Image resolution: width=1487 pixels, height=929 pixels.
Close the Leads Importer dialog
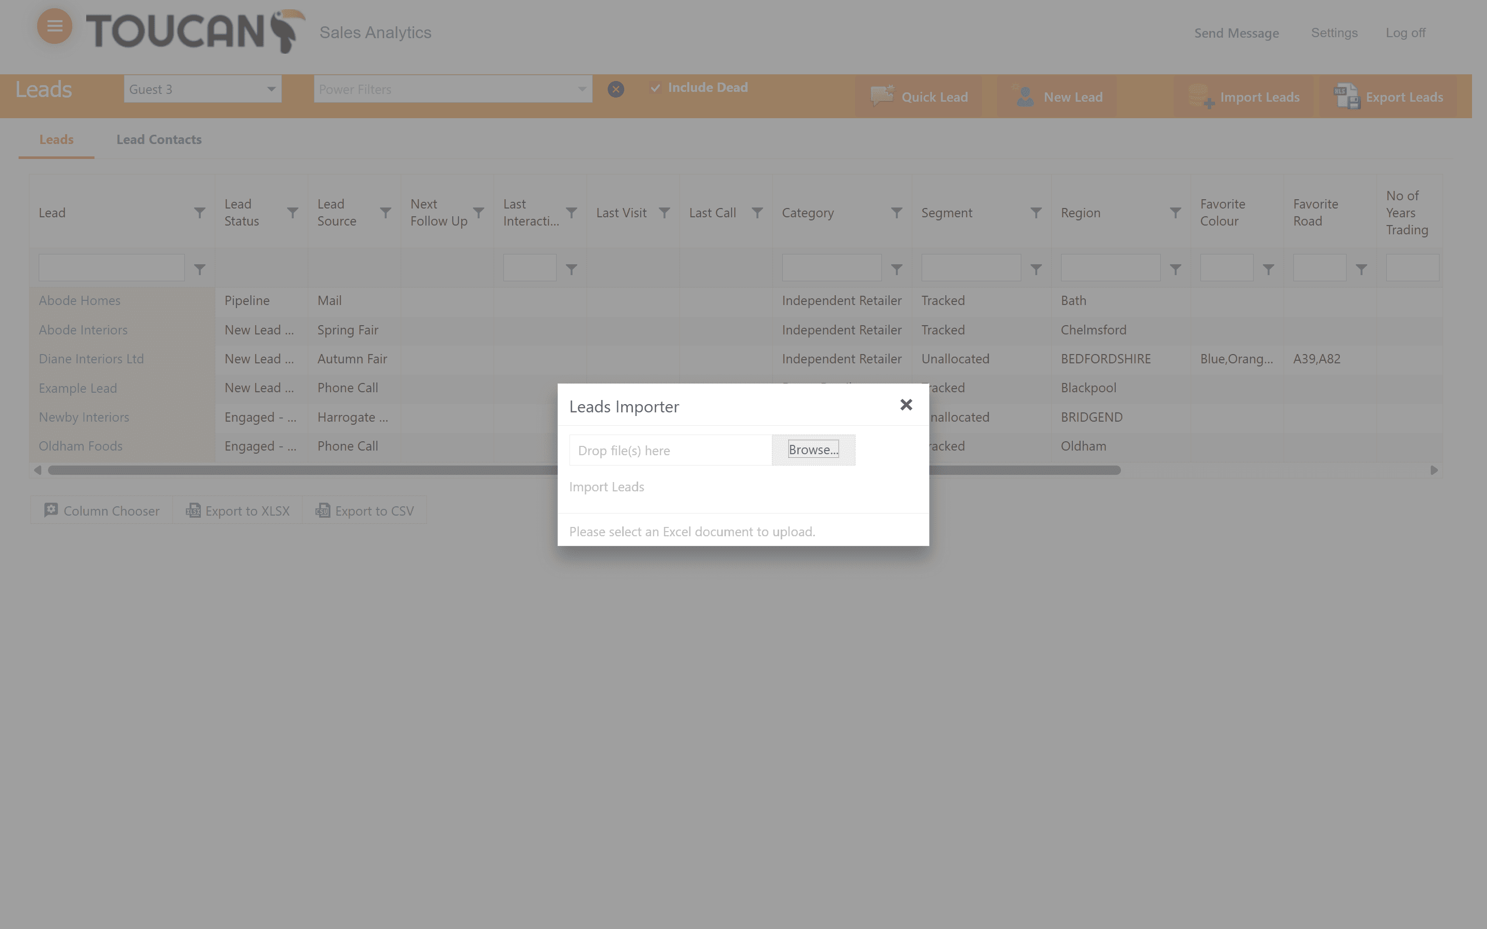(906, 404)
